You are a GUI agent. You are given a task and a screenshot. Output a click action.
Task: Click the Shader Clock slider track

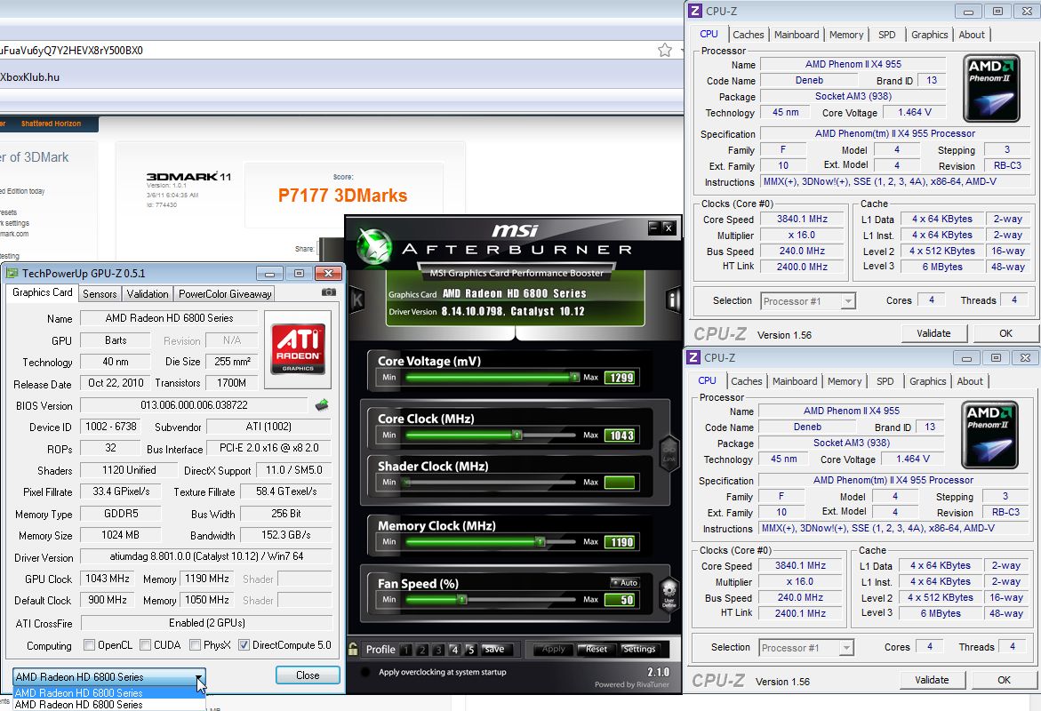490,482
